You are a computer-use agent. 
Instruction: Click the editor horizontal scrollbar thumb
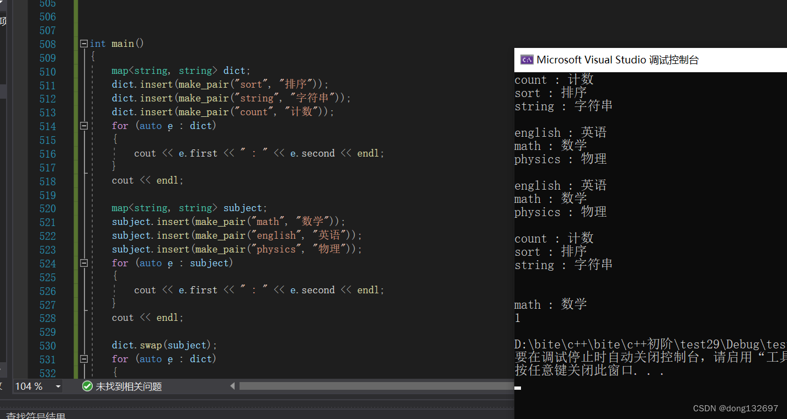click(376, 386)
